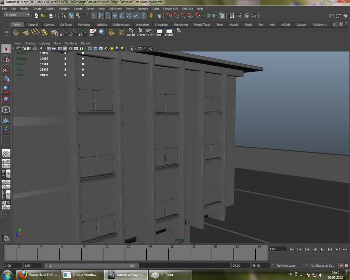Open the Polygons menu set dropdown

point(17,15)
